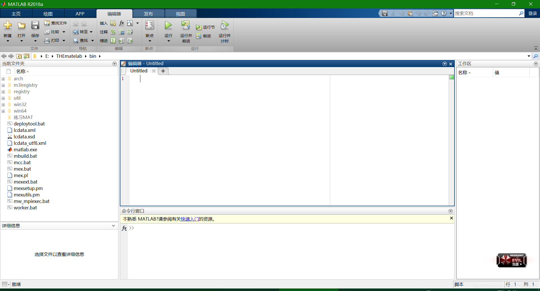Click the help question mark icon

[444, 13]
